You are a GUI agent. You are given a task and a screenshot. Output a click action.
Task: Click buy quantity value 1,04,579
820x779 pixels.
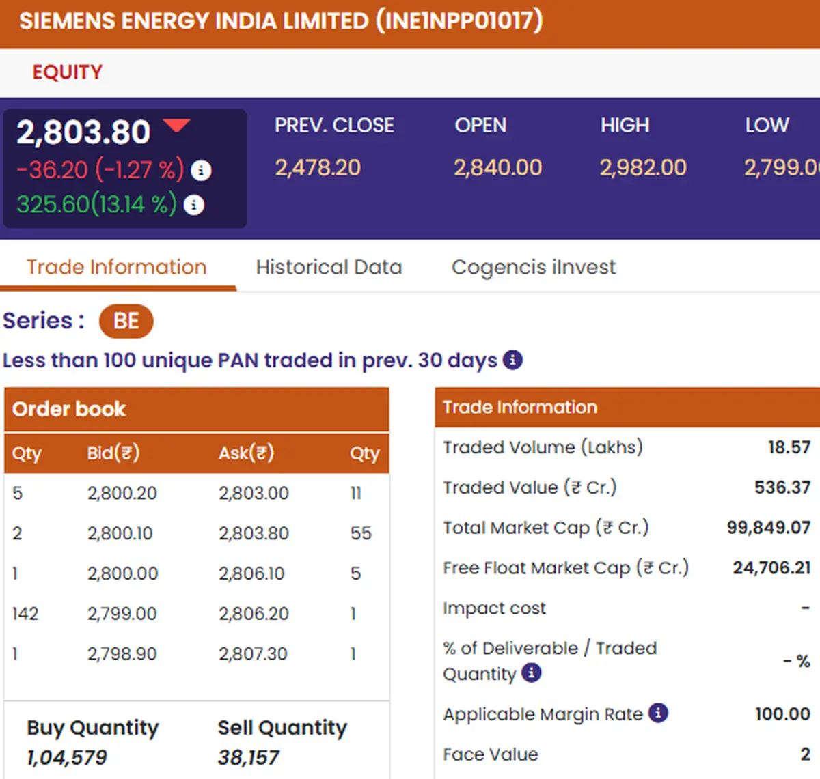tap(67, 757)
